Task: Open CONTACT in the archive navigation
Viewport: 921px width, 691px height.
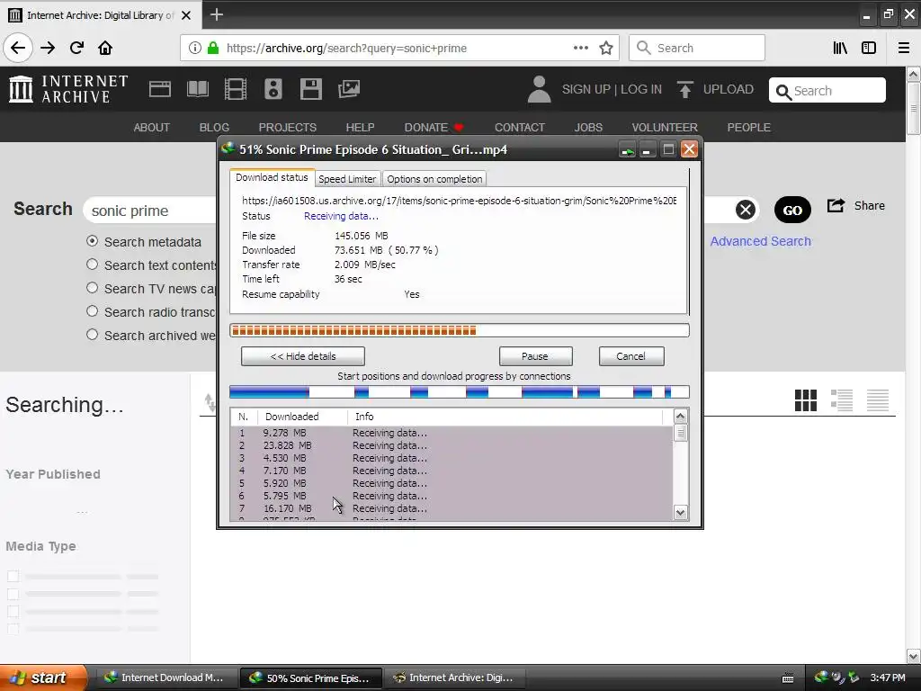Action: pos(520,128)
